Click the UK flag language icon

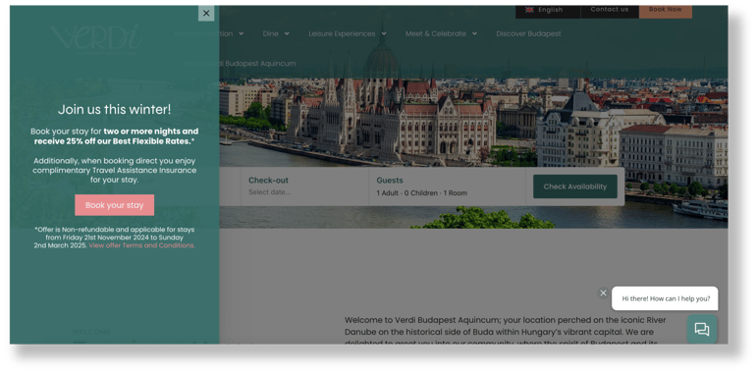[x=529, y=10]
